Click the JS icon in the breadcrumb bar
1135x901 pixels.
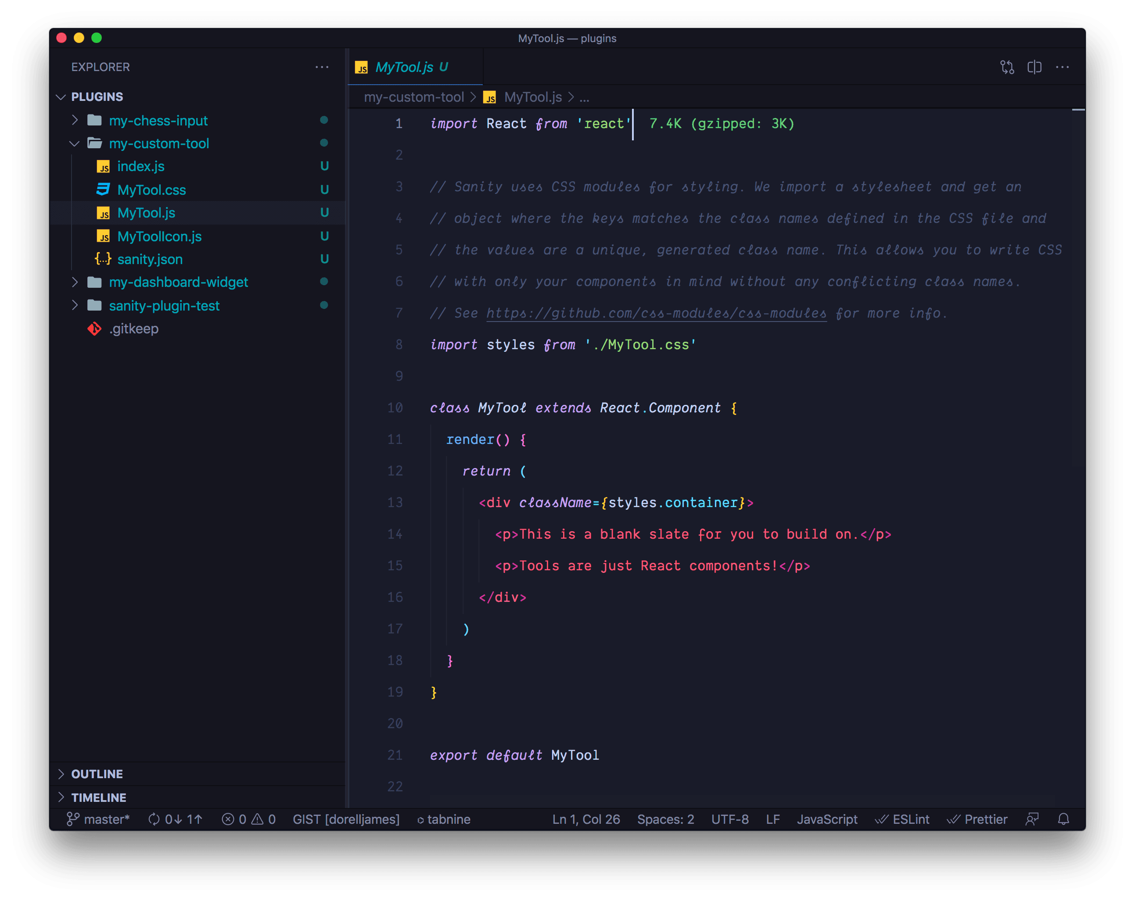pyautogui.click(x=490, y=97)
